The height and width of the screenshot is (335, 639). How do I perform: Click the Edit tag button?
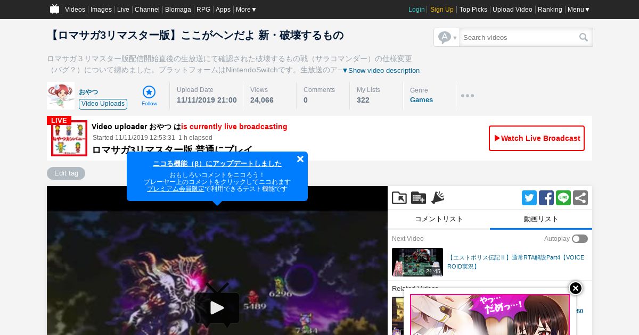point(66,173)
